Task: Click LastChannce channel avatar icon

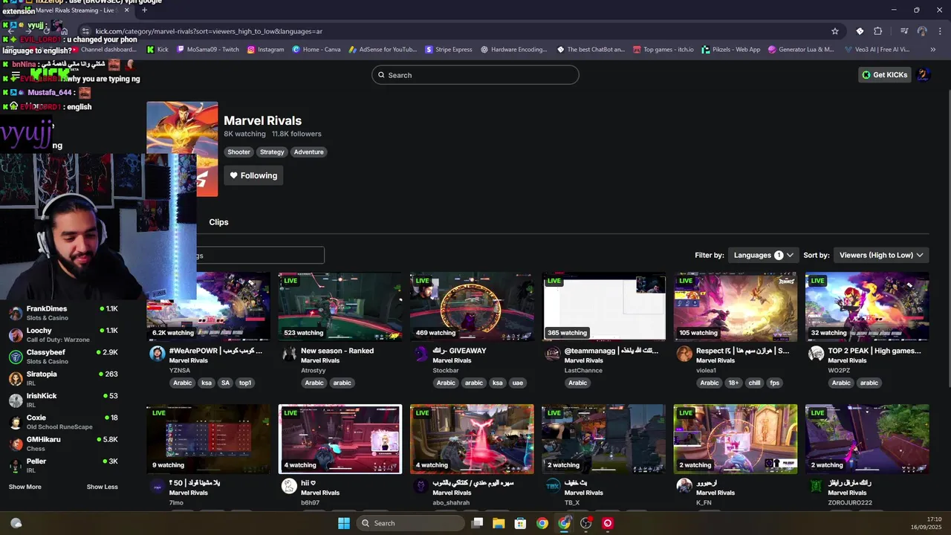Action: tap(552, 354)
